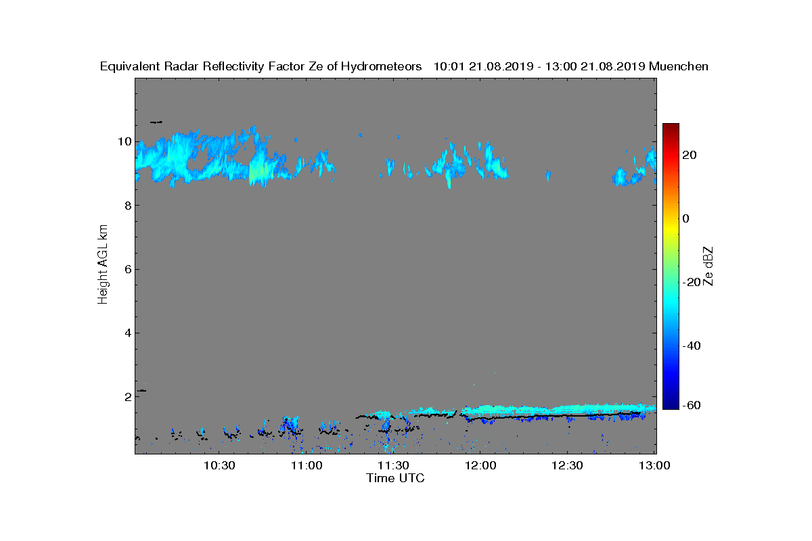Image resolution: width=812 pixels, height=541 pixels.
Task: Click the 8 km height tick label
Action: coord(127,206)
